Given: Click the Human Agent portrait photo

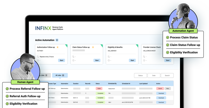Looking at the screenshot, I should point(25,67).
